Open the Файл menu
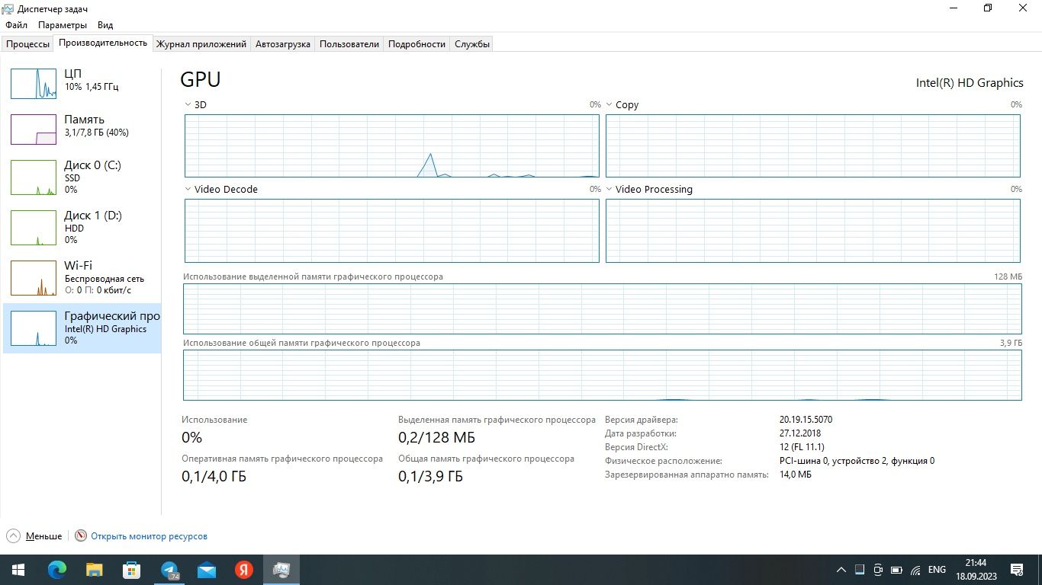The height and width of the screenshot is (585, 1042). click(x=16, y=25)
